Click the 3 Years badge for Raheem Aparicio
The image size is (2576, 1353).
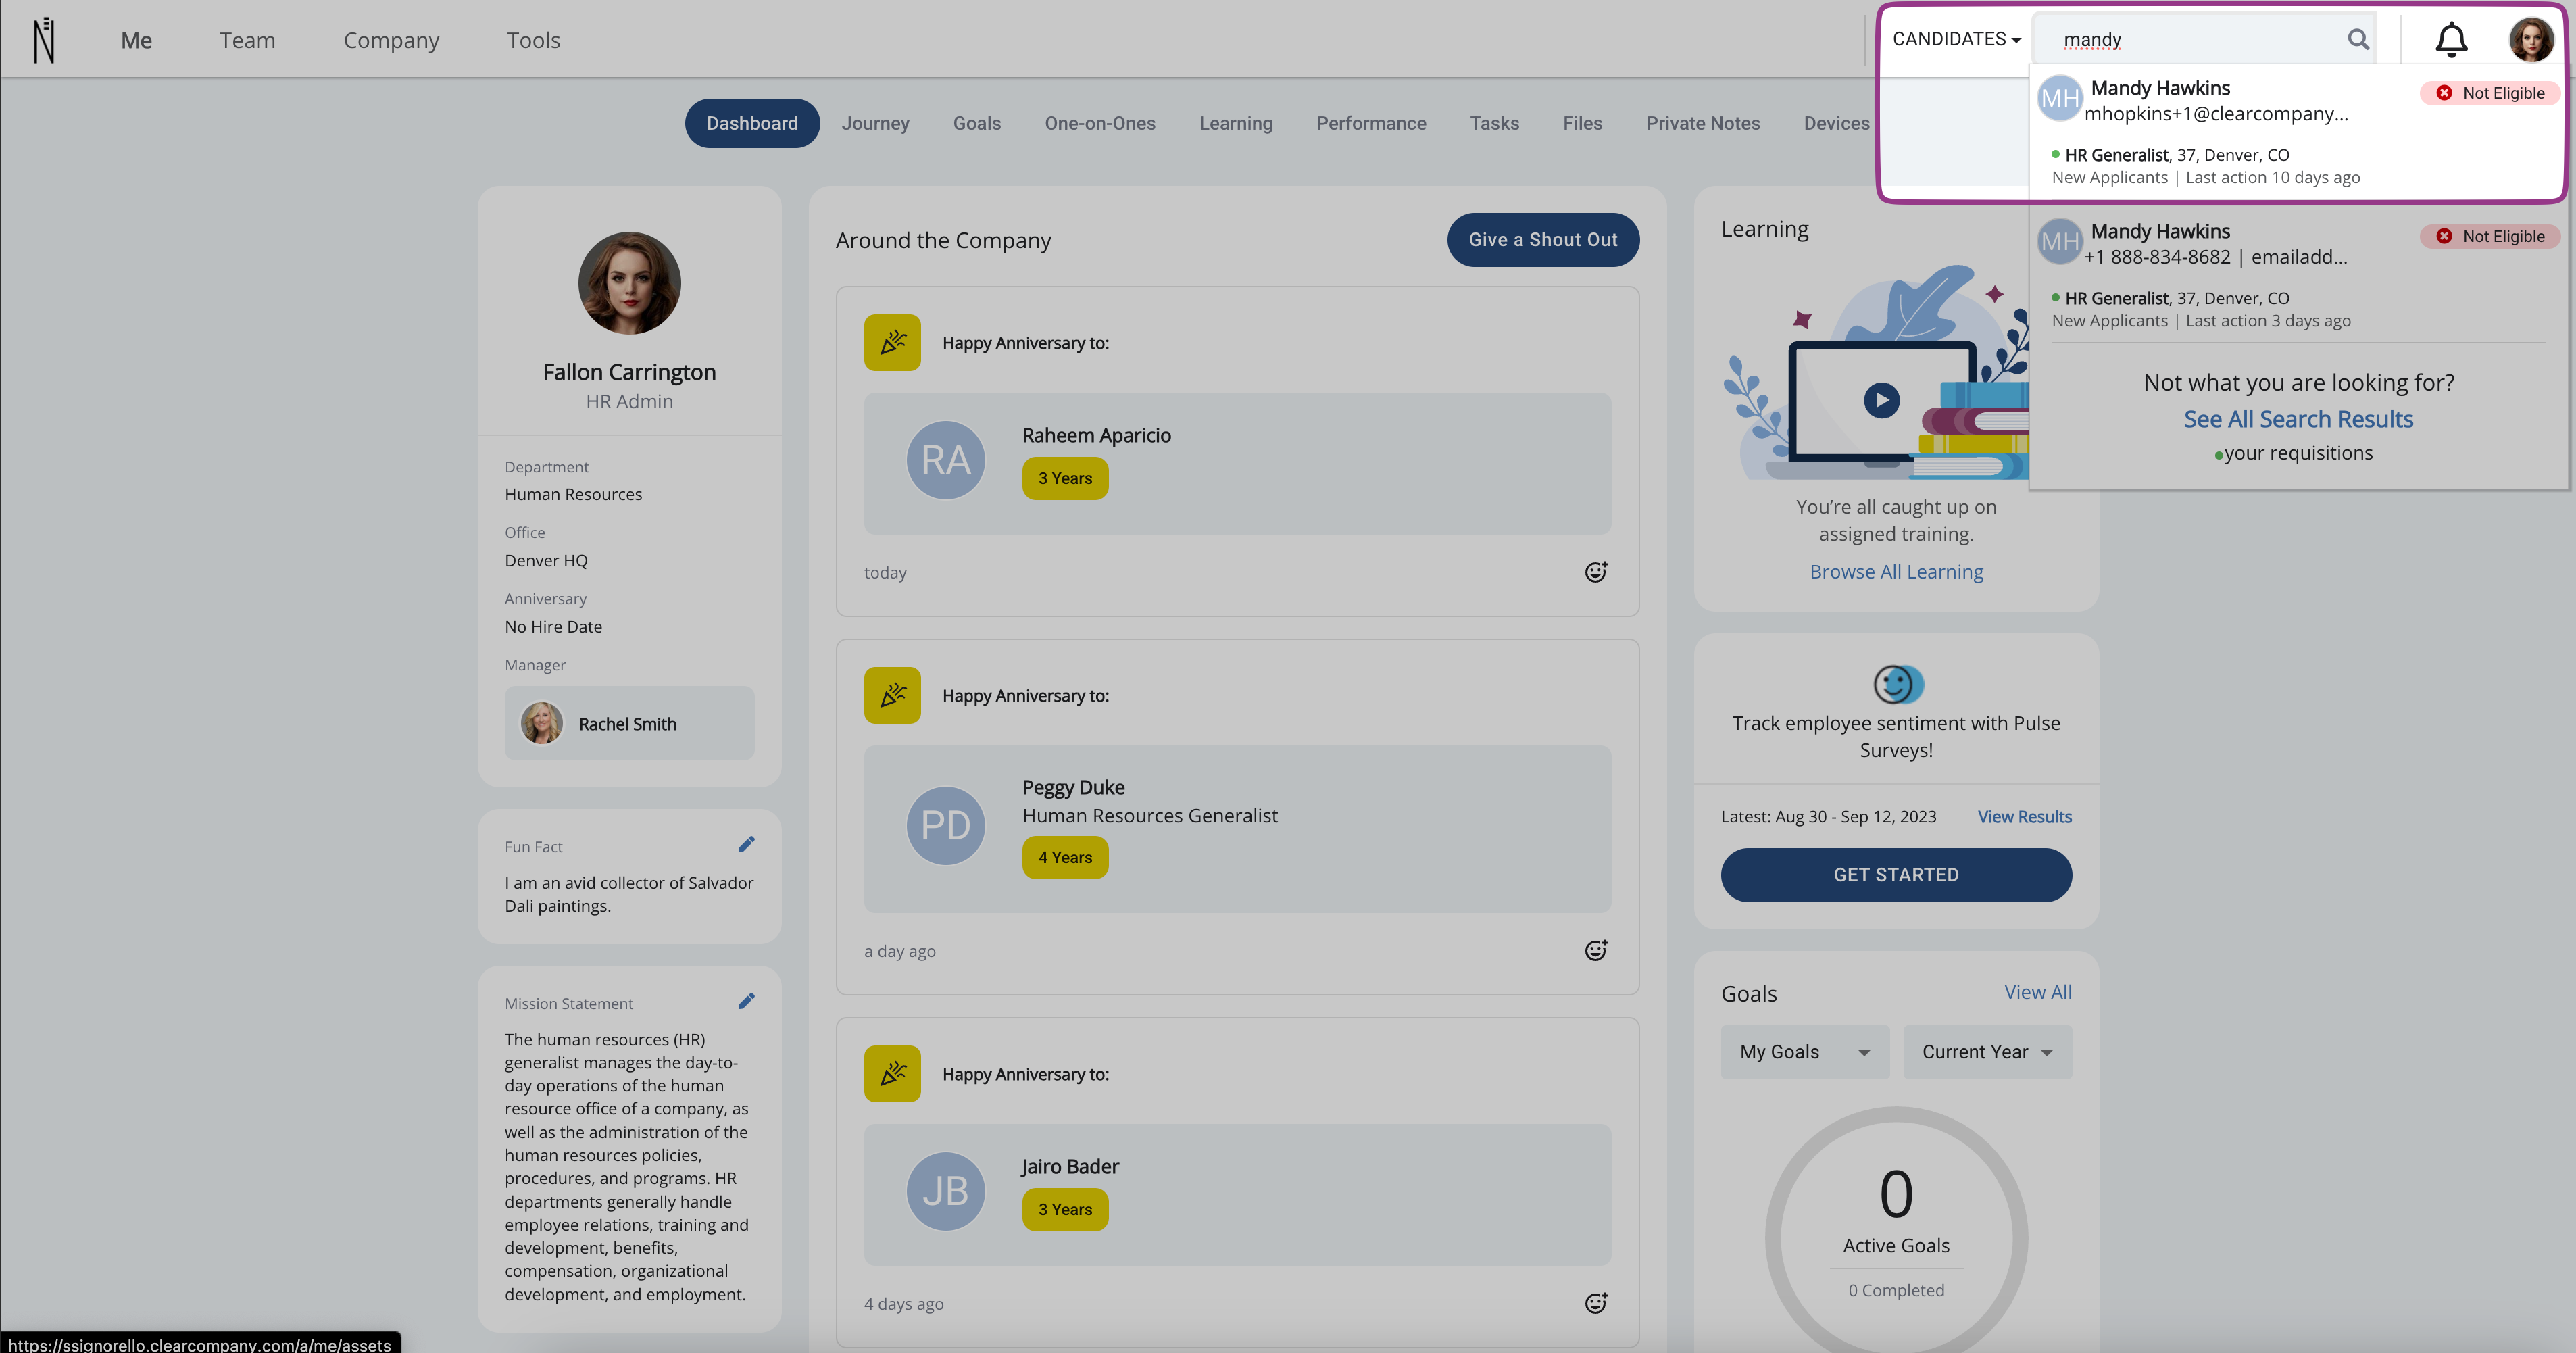click(x=1065, y=478)
